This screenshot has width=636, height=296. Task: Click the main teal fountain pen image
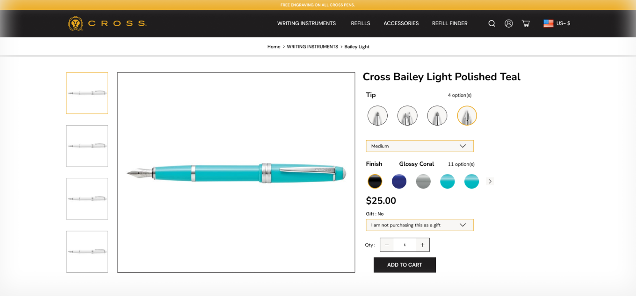pyautogui.click(x=236, y=172)
